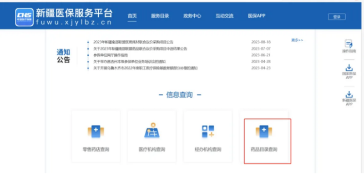This screenshot has height=176, width=364.
Task: Open the 医保APP menu item
Action: click(x=257, y=16)
